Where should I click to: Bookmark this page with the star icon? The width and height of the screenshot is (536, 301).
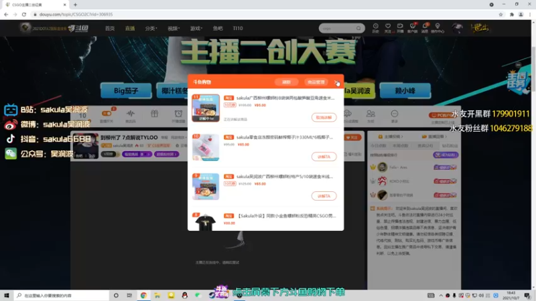point(500,14)
